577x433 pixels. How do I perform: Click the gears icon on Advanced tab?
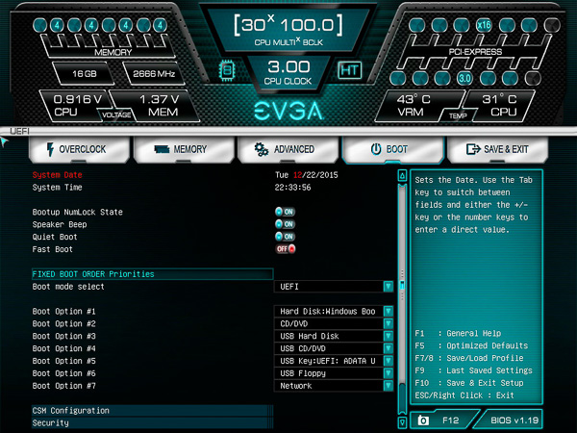click(x=262, y=149)
